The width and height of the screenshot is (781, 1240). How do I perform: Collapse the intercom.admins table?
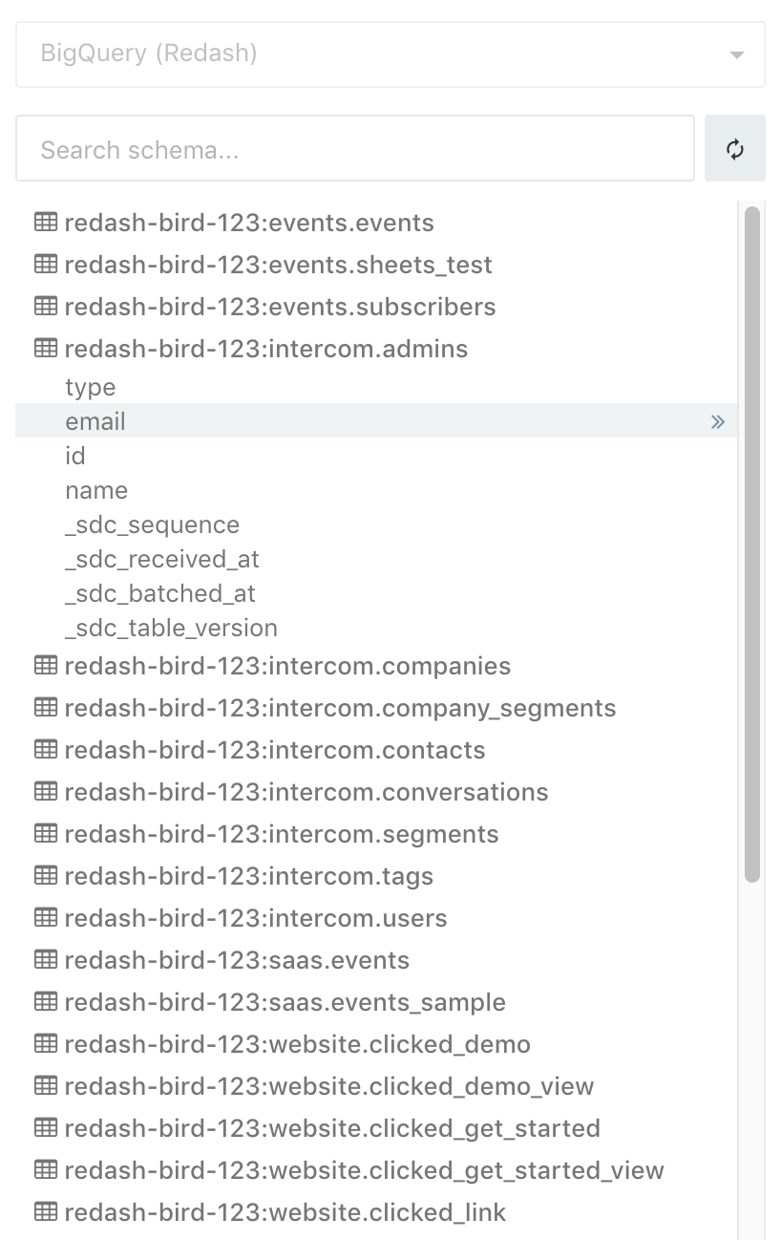[x=265, y=349]
